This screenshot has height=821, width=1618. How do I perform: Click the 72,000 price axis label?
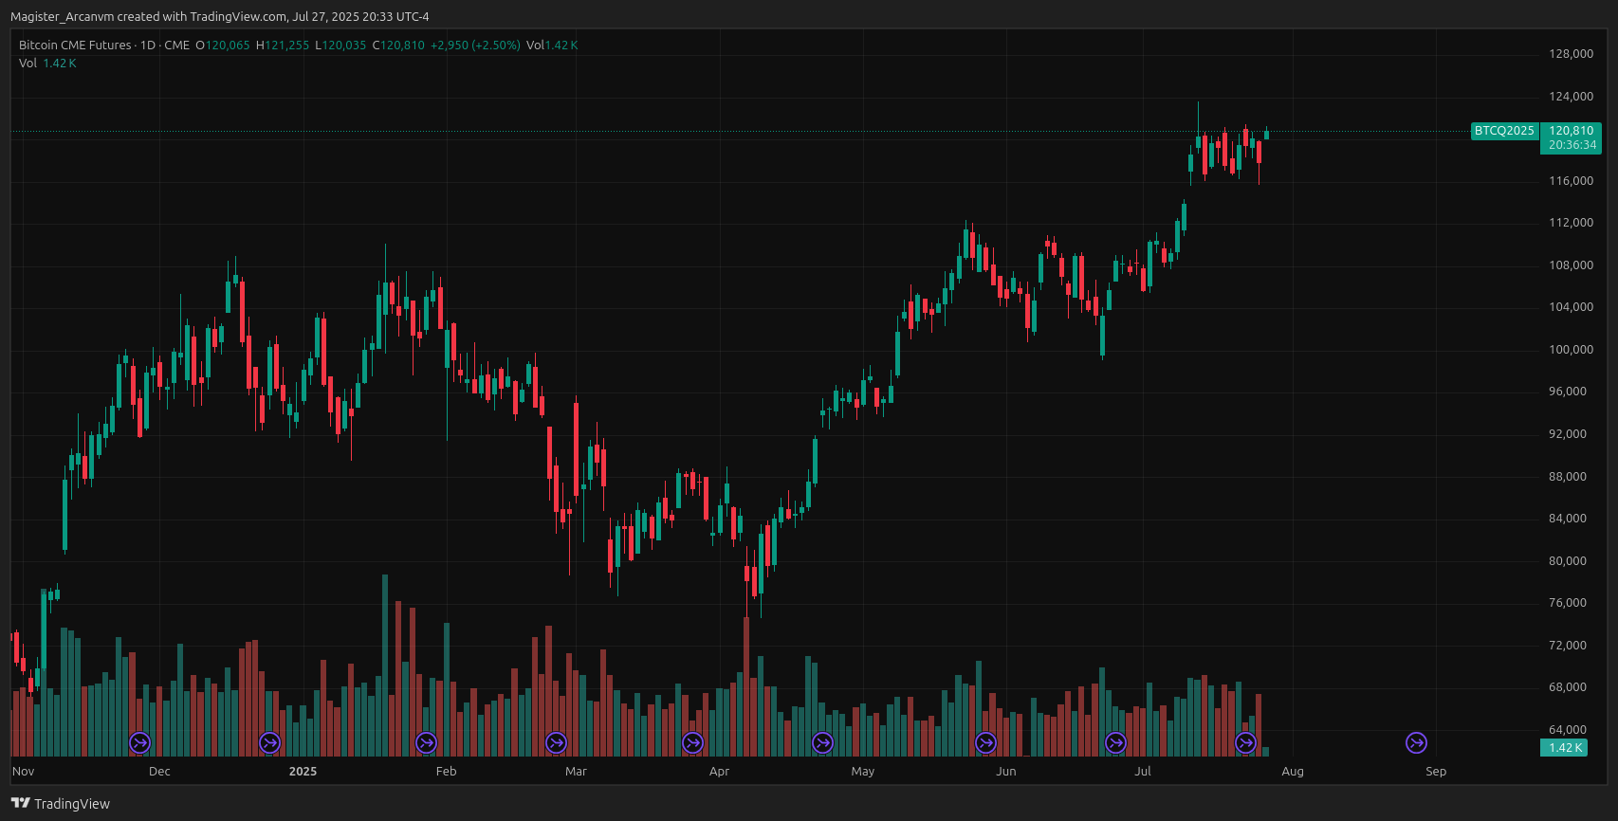[x=1568, y=646]
